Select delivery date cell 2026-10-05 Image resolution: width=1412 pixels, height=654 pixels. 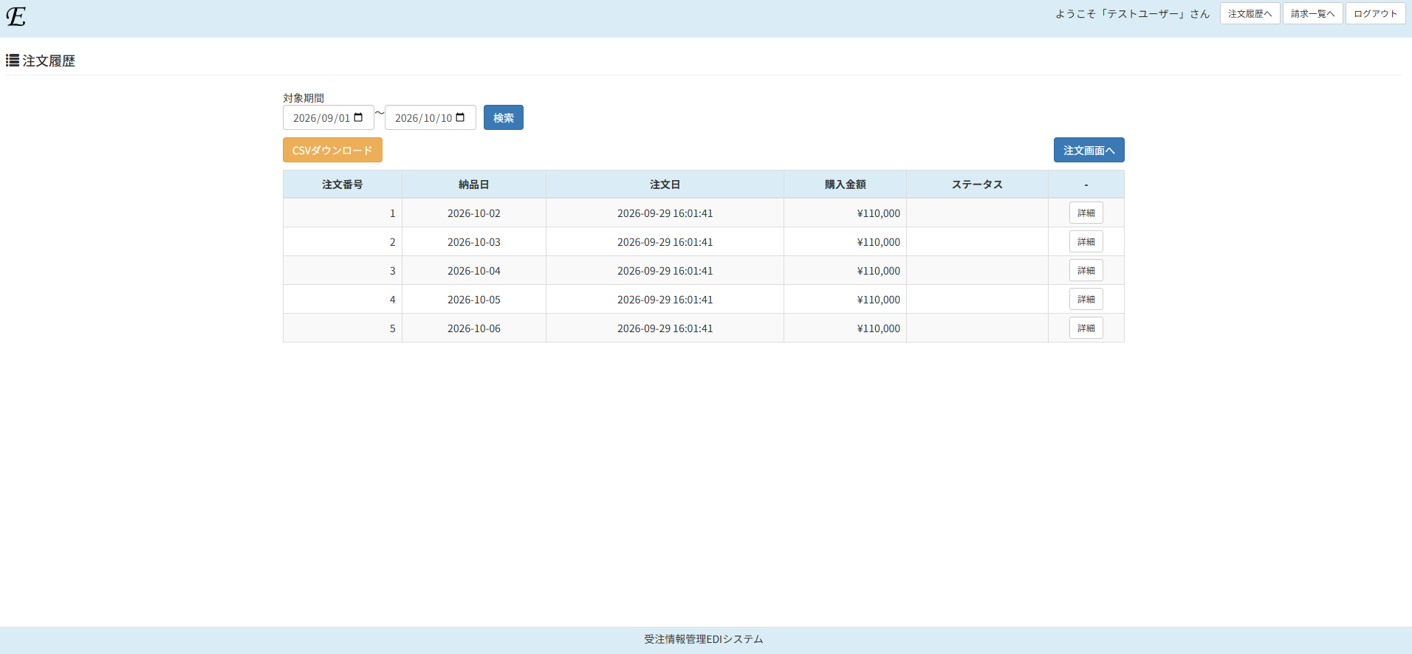click(474, 300)
